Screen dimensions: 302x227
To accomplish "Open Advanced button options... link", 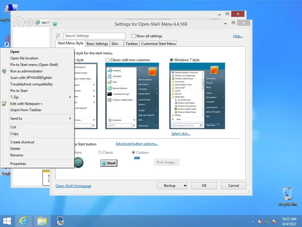I will click(137, 144).
